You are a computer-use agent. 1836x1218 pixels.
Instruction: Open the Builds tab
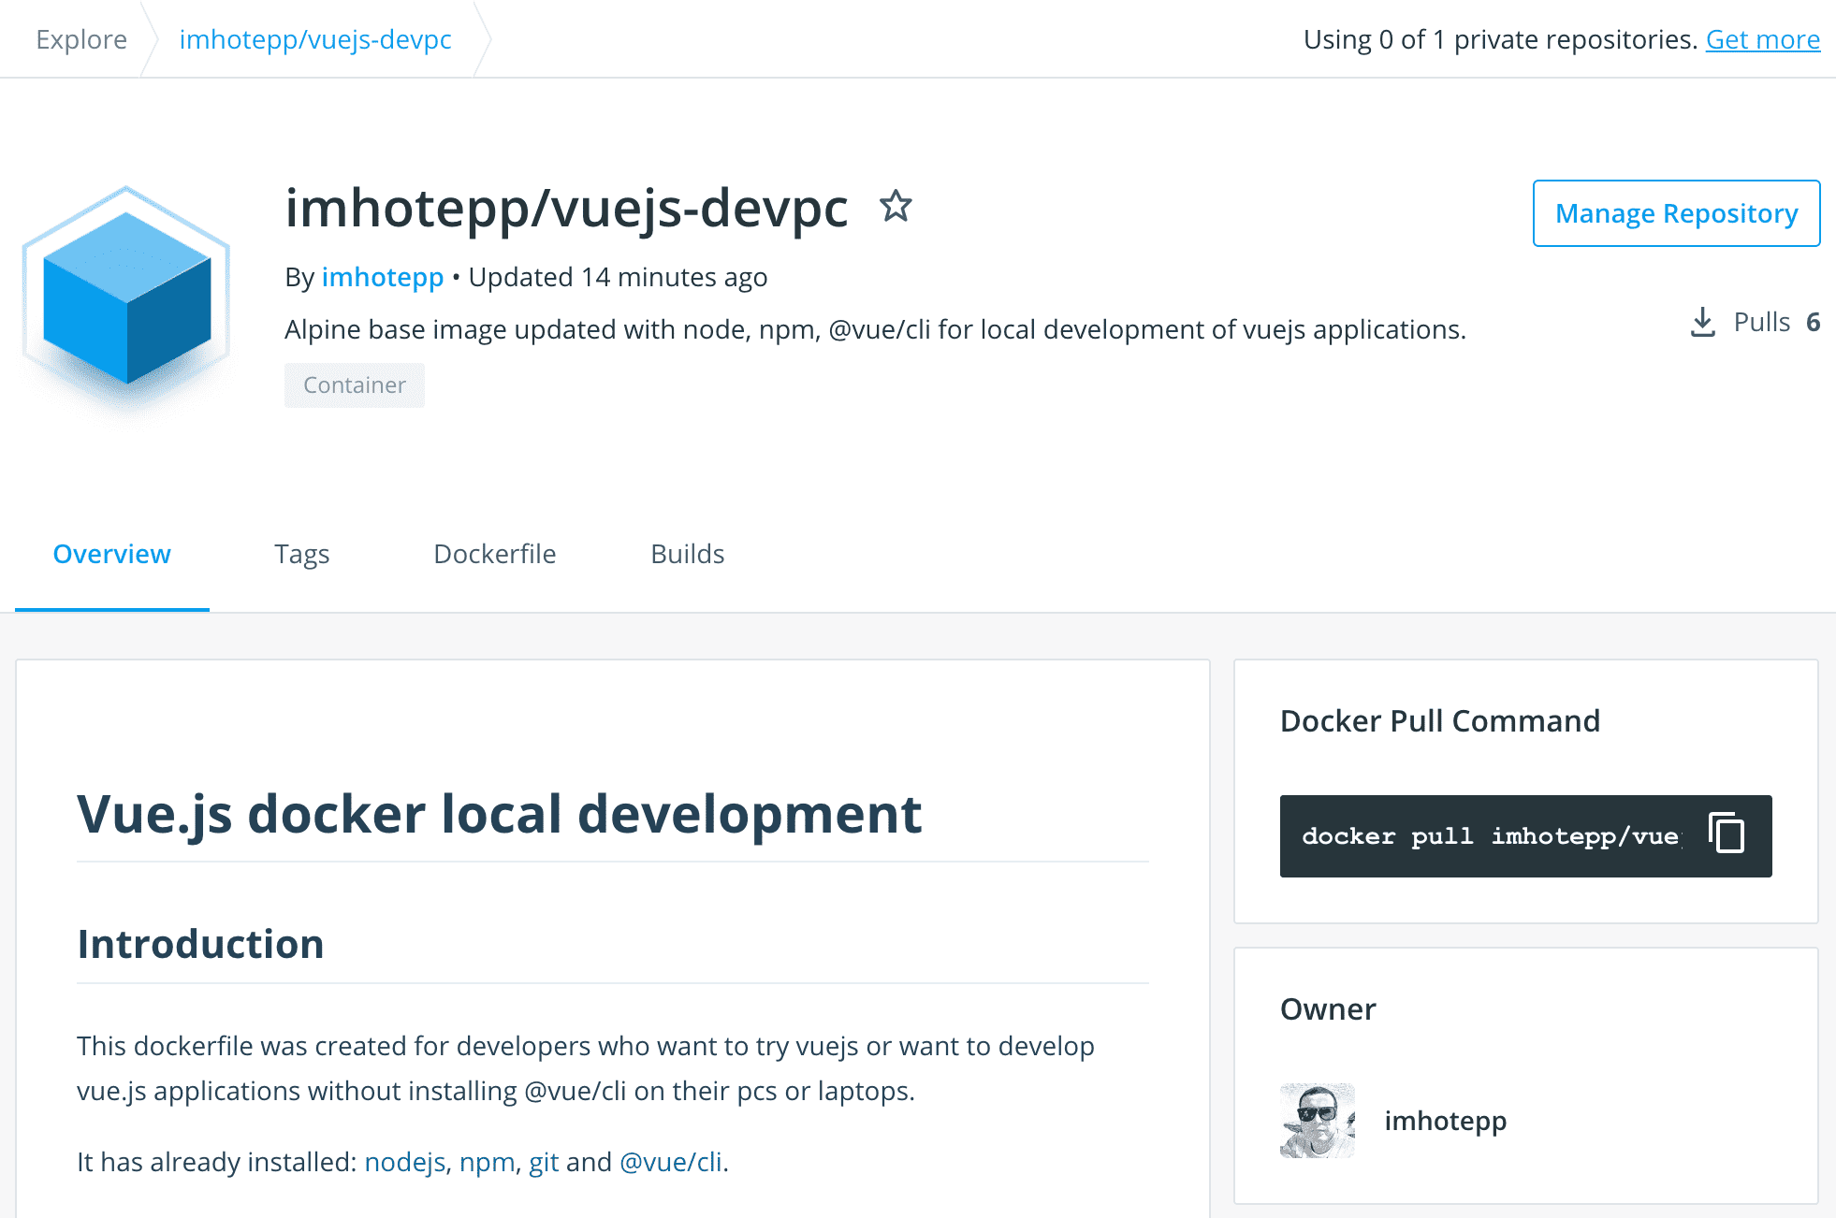(687, 555)
